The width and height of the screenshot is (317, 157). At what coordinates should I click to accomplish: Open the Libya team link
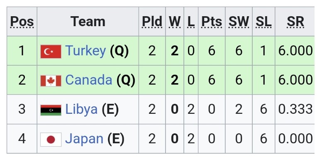click(81, 109)
